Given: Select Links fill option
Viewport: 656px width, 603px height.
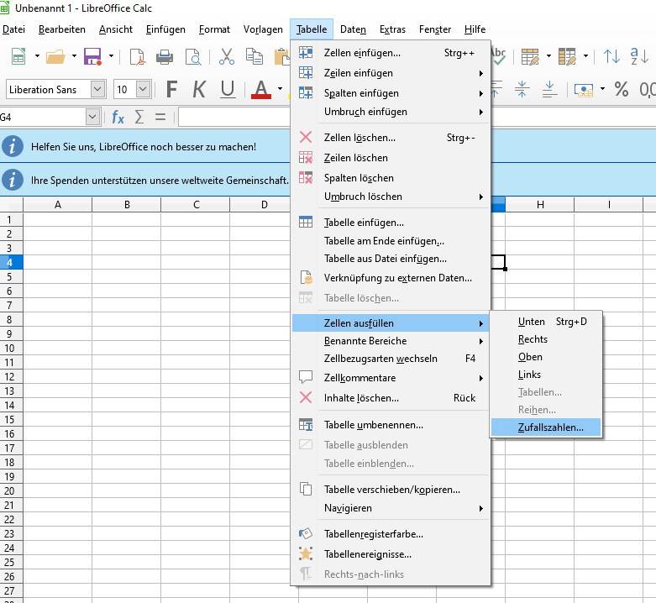Looking at the screenshot, I should tap(546, 375).
